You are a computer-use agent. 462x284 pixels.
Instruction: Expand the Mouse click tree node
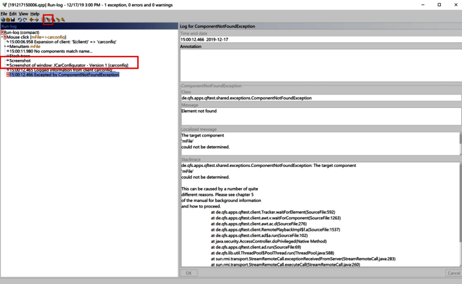(3, 37)
